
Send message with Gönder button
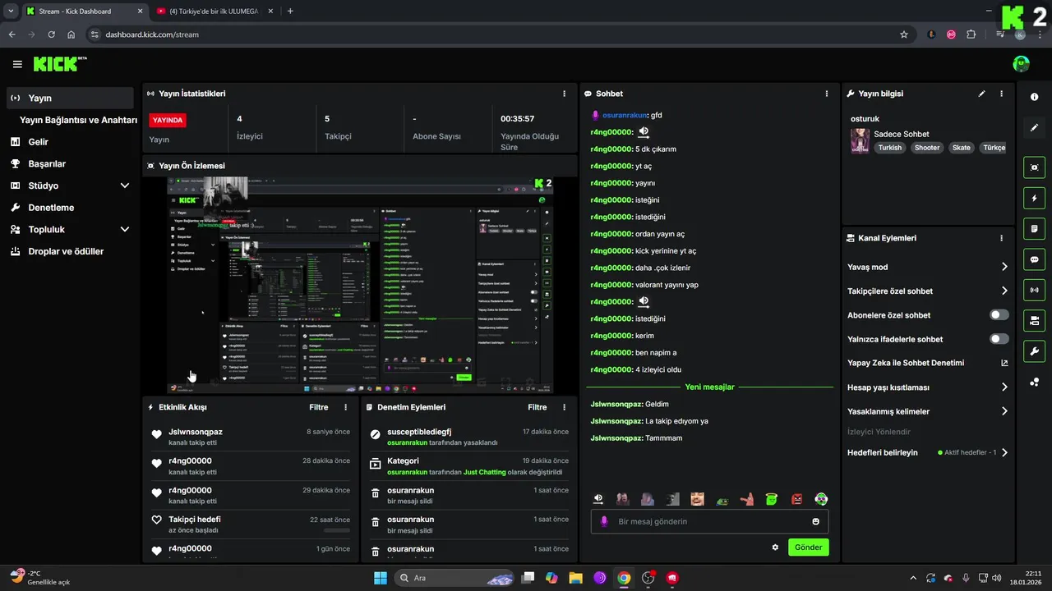[809, 547]
